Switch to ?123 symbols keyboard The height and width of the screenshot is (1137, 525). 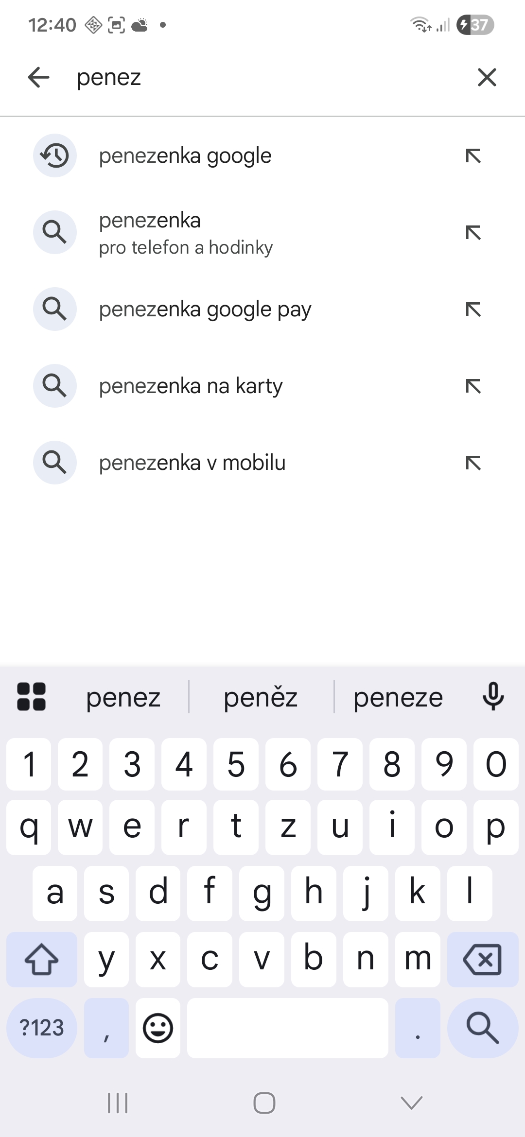point(41,1028)
